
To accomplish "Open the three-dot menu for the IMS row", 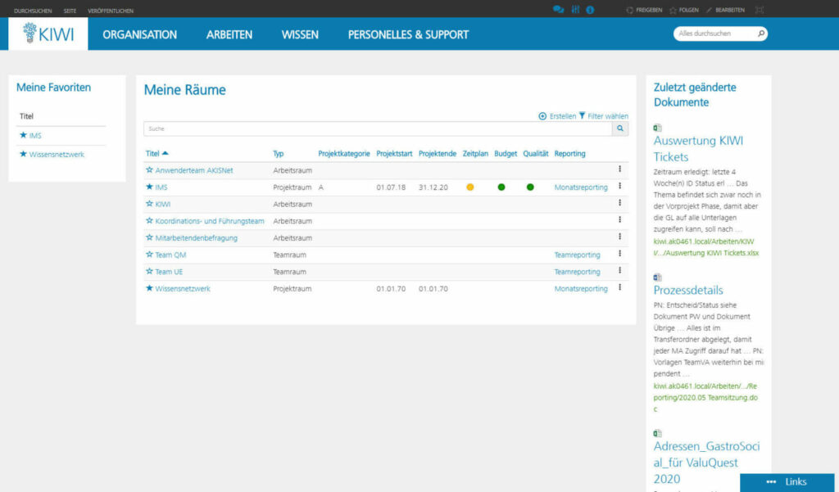I will 619,187.
